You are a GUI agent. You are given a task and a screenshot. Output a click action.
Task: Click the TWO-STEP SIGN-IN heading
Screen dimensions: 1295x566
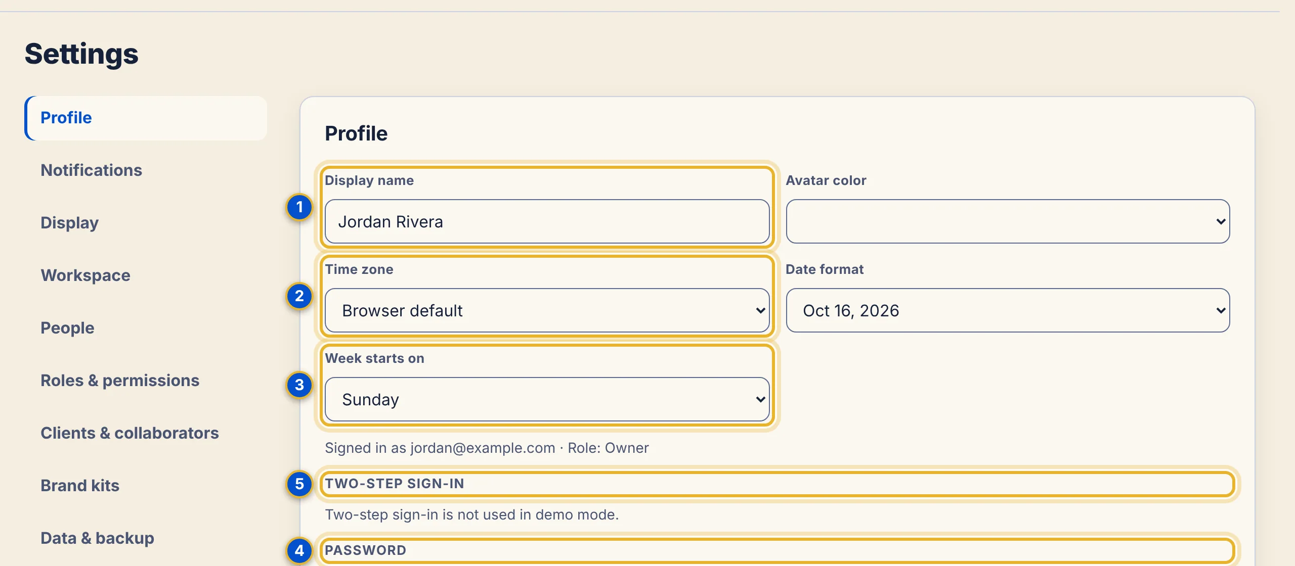(395, 484)
